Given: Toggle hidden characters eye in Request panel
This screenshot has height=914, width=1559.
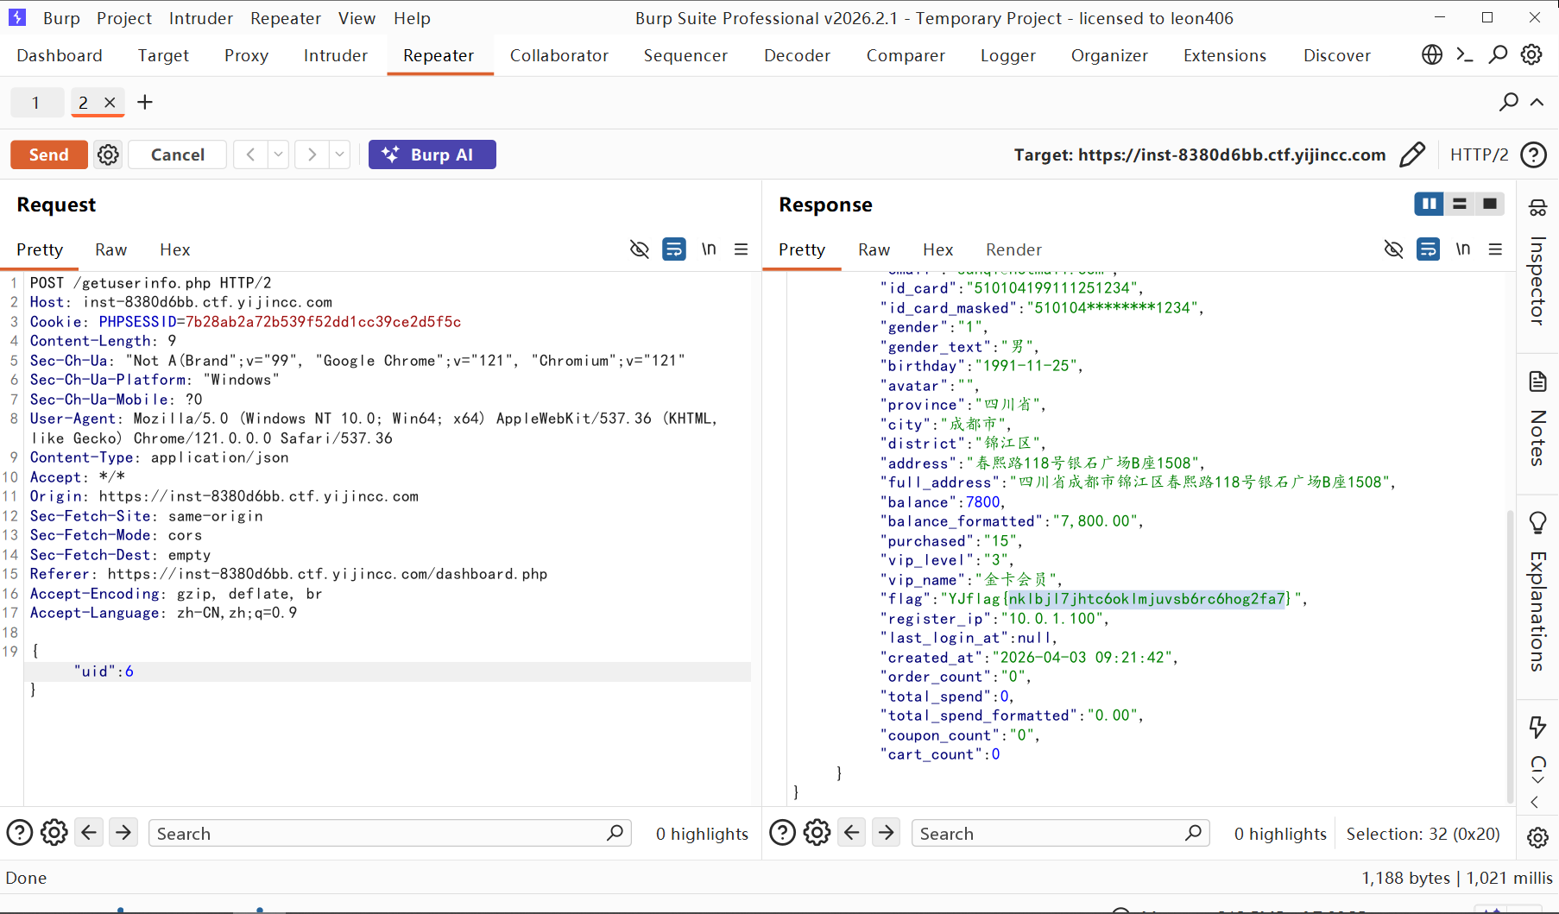Looking at the screenshot, I should [x=639, y=249].
